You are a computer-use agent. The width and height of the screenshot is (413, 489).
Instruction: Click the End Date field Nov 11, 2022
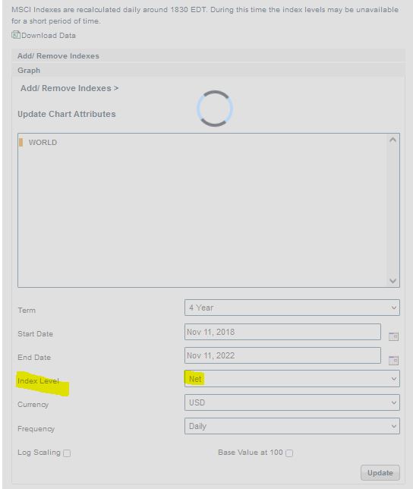(x=282, y=355)
